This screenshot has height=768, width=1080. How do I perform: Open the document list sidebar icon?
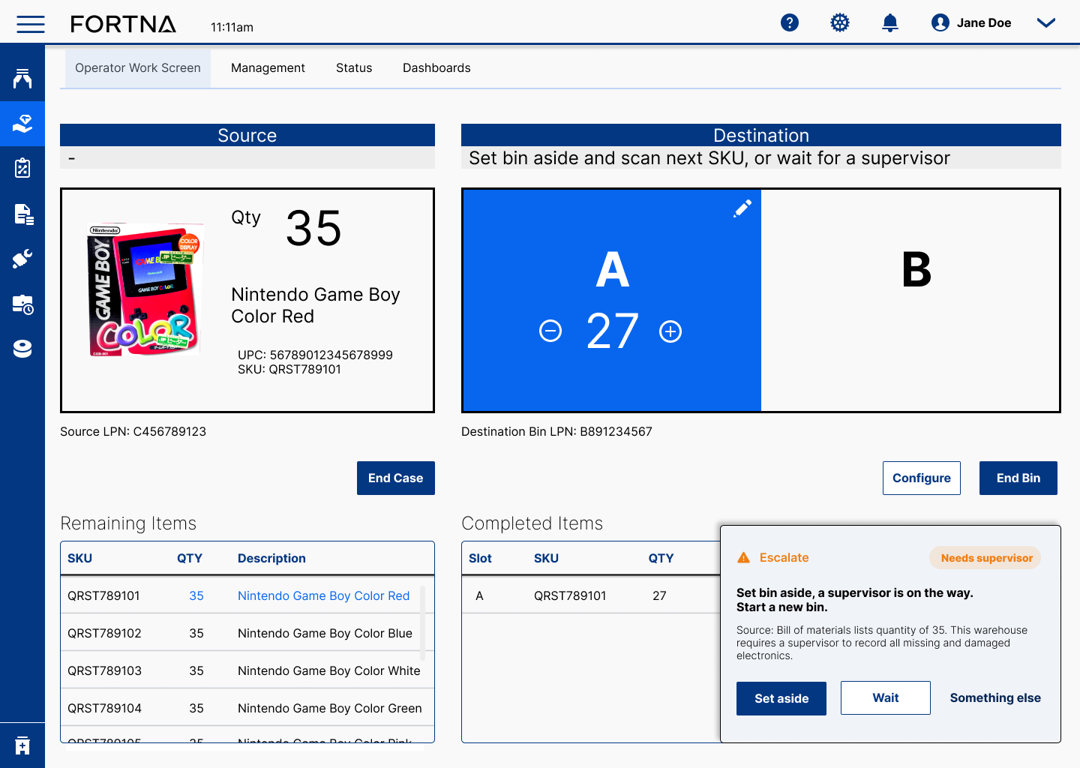[23, 214]
